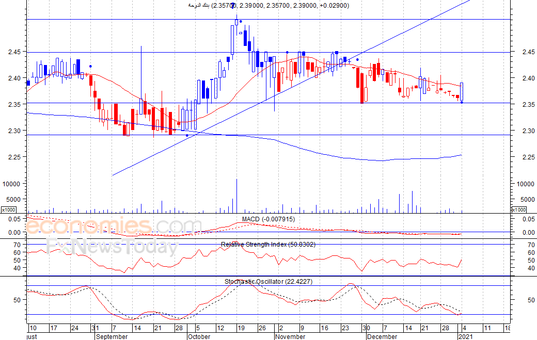Image resolution: width=537 pixels, height=340 pixels.
Task: Click the 2.35 price label on right axis
Action: (x=528, y=104)
